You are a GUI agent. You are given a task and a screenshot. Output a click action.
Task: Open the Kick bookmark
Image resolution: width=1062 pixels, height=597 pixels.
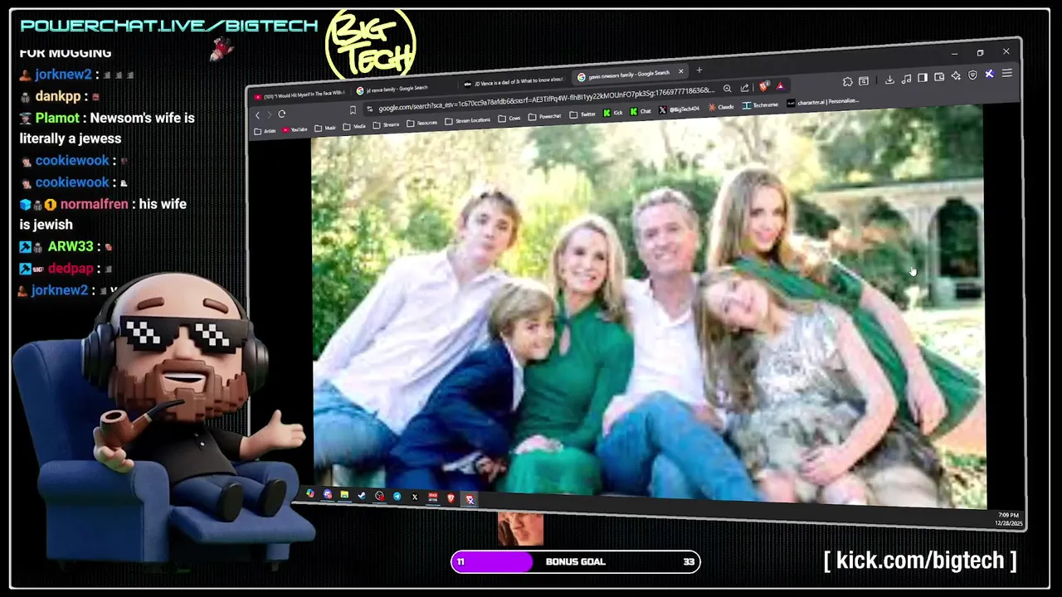point(613,113)
